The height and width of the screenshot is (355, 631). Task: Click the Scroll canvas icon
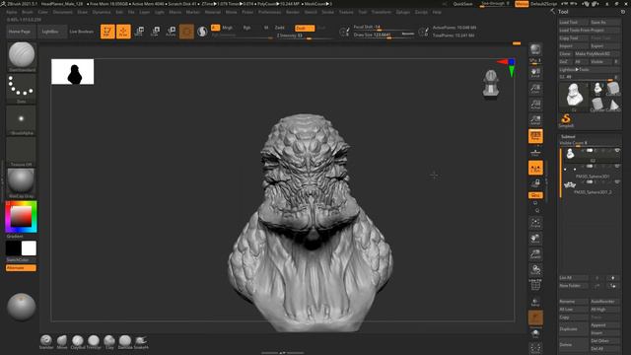pyautogui.click(x=535, y=73)
